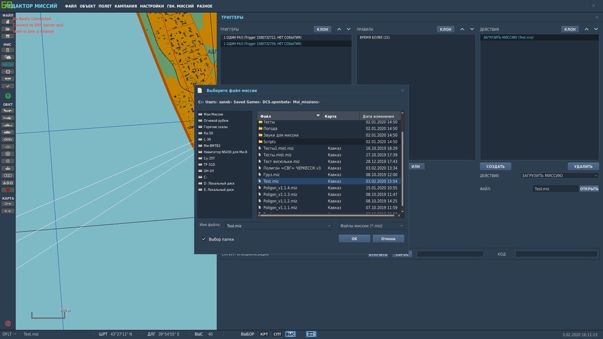The width and height of the screenshot is (603, 339).
Task: Click the red X delete object icon
Action: pyautogui.click(x=8, y=189)
